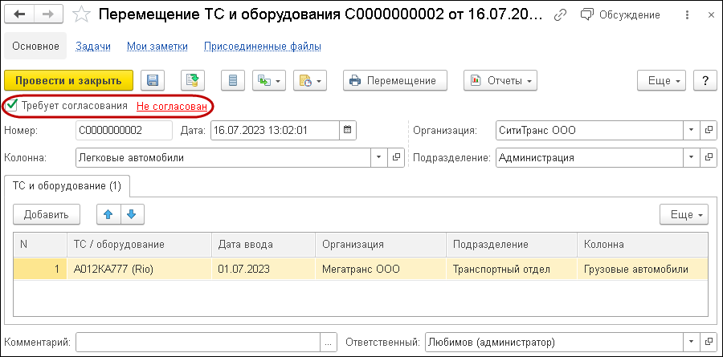Toggle Требует согласования checkbox
723x357 pixels.
point(12,106)
